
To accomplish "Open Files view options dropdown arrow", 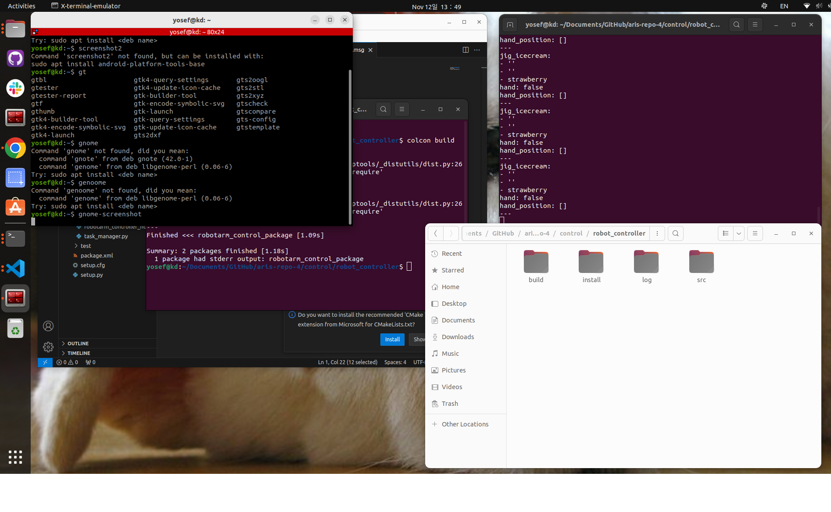I will (739, 233).
